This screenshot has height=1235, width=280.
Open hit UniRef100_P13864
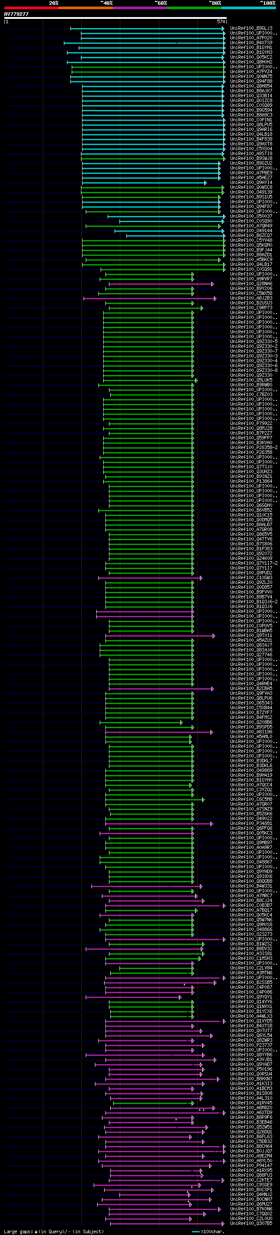(x=251, y=481)
